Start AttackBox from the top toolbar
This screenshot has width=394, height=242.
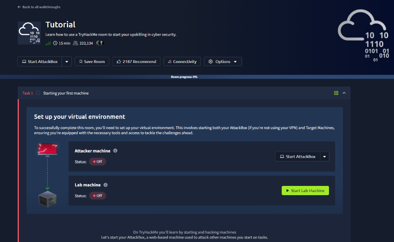point(40,61)
